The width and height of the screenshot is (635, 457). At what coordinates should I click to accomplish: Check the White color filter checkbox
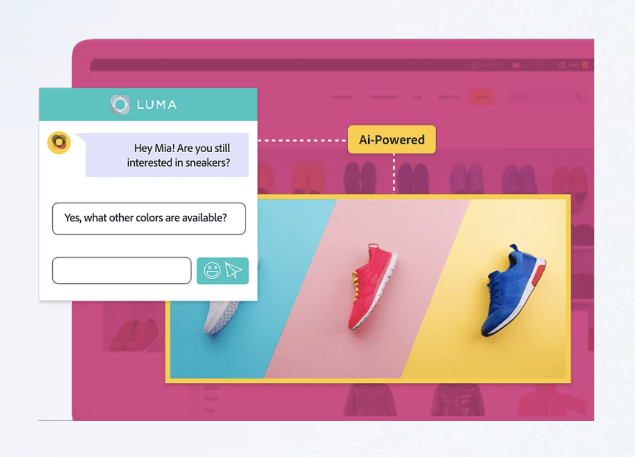tap(195, 388)
